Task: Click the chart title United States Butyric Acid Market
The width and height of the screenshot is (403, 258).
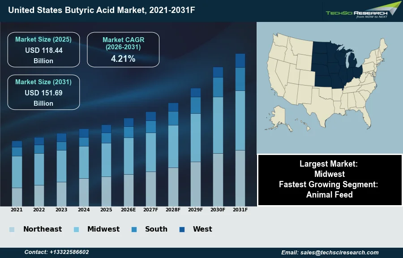Action: click(x=101, y=10)
